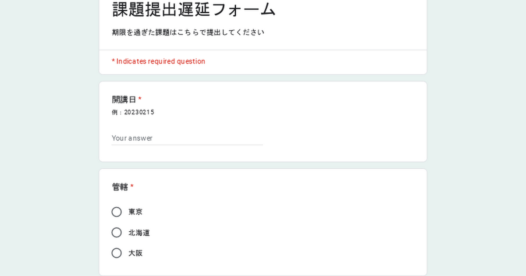The height and width of the screenshot is (276, 526).
Task: Click the 開講日 question label
Action: pyautogui.click(x=123, y=99)
